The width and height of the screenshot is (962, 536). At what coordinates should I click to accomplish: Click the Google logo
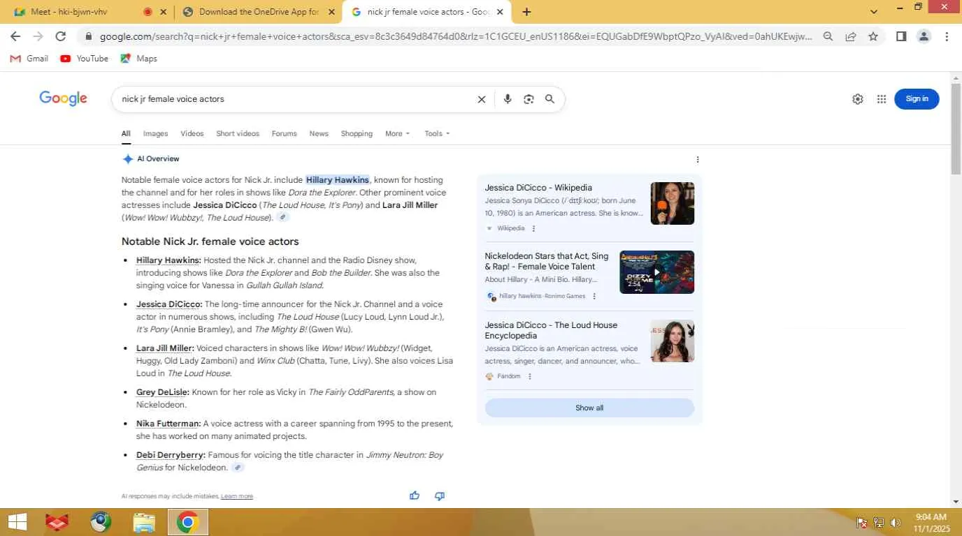(64, 98)
